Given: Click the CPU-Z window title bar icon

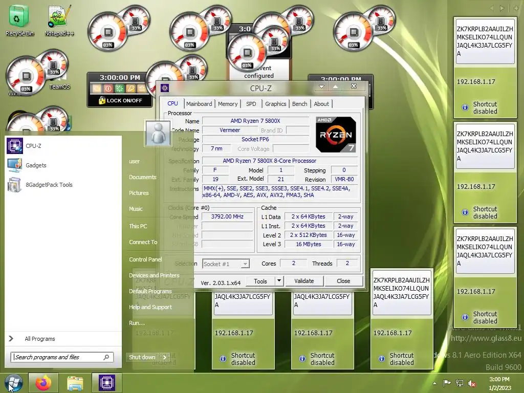Looking at the screenshot, I should 165,88.
